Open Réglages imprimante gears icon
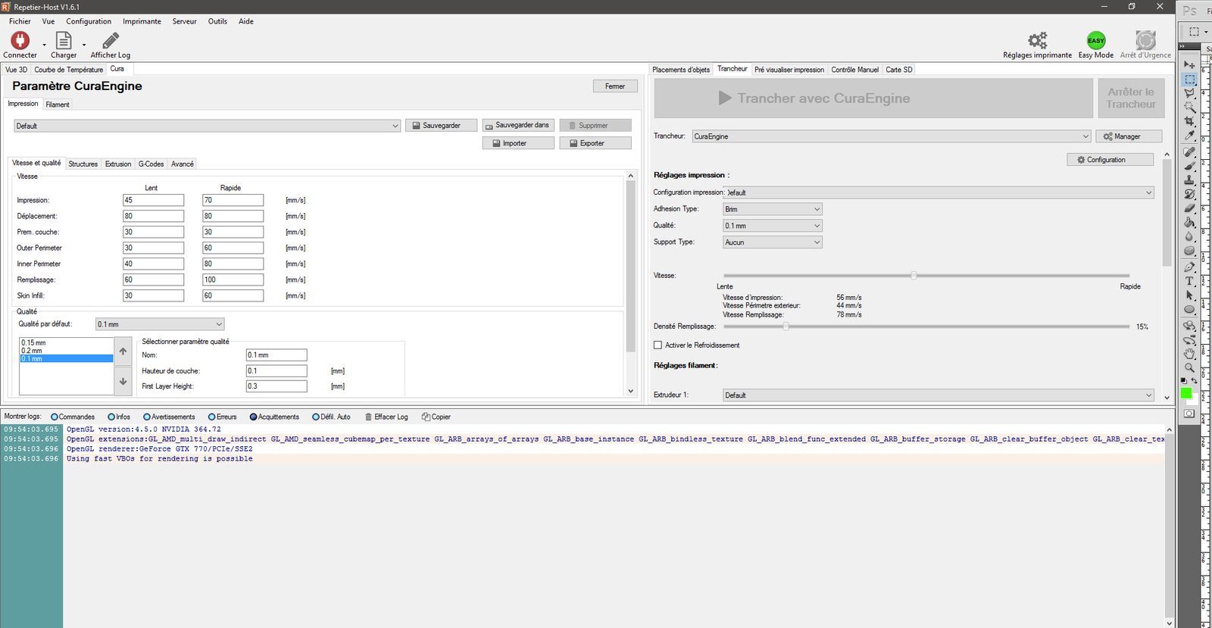 [x=1037, y=40]
